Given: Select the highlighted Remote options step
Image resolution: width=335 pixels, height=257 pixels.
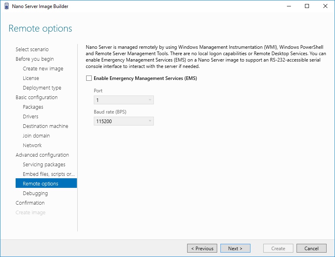Looking at the screenshot, I should [46, 183].
